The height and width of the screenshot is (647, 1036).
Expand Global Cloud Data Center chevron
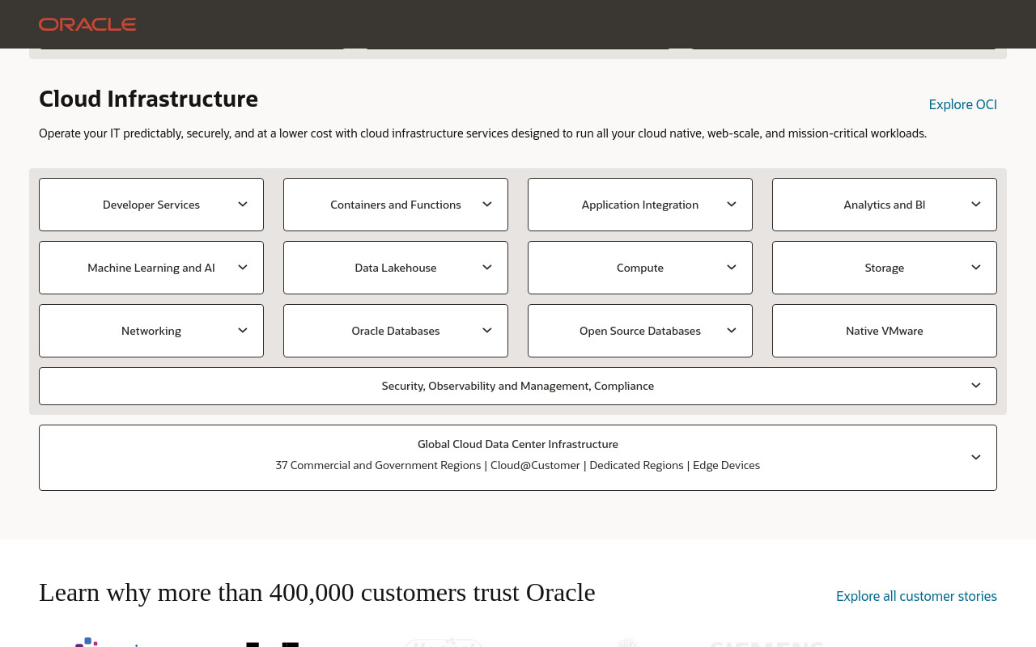(976, 457)
